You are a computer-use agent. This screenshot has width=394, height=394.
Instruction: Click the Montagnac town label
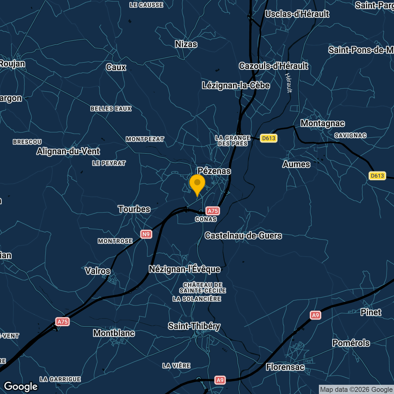[323, 123]
